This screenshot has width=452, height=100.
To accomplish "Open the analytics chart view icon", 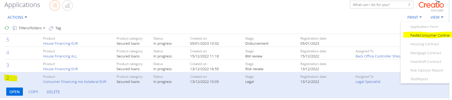I will tap(68, 5).
